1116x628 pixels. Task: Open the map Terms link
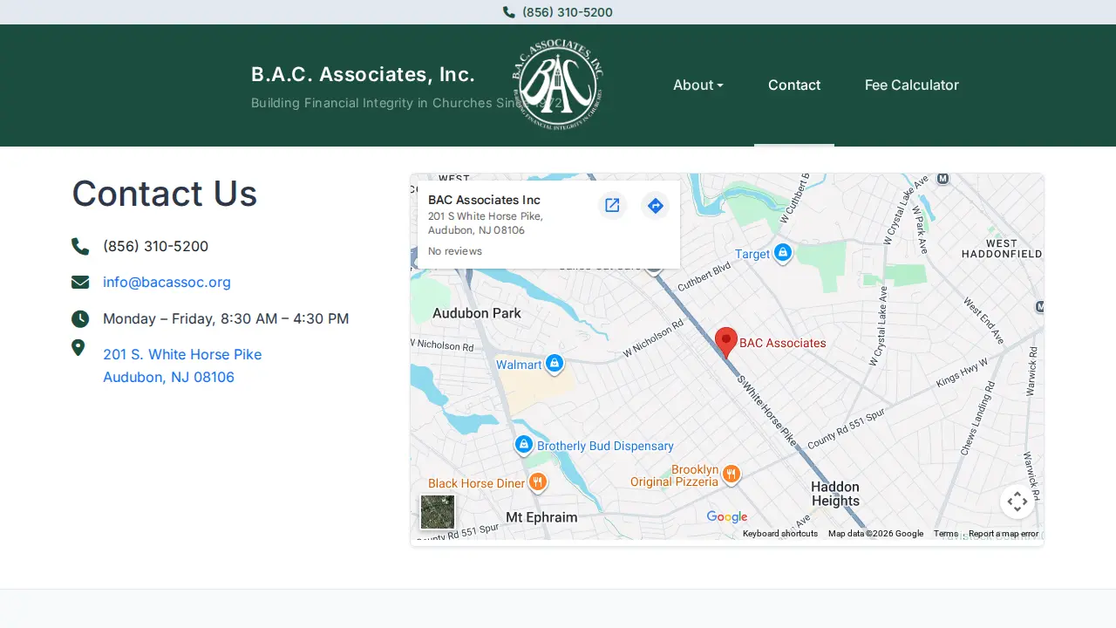click(946, 534)
